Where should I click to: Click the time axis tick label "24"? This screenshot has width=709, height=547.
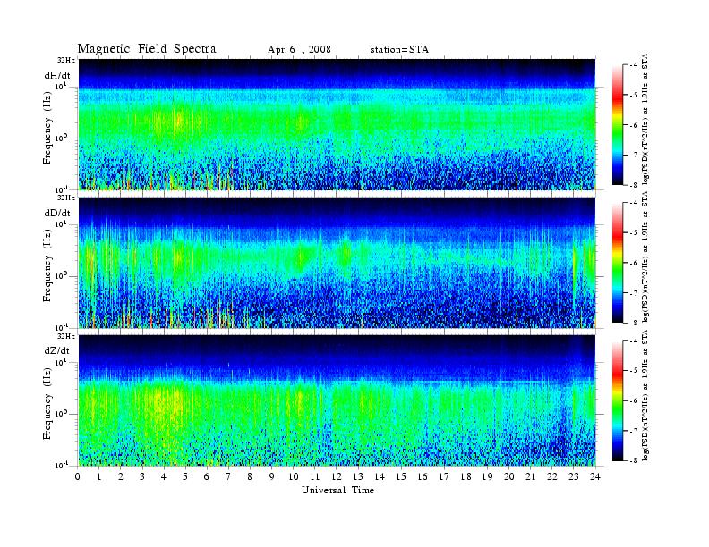pyautogui.click(x=595, y=476)
